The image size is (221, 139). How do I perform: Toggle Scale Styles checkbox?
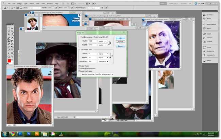point(79,66)
